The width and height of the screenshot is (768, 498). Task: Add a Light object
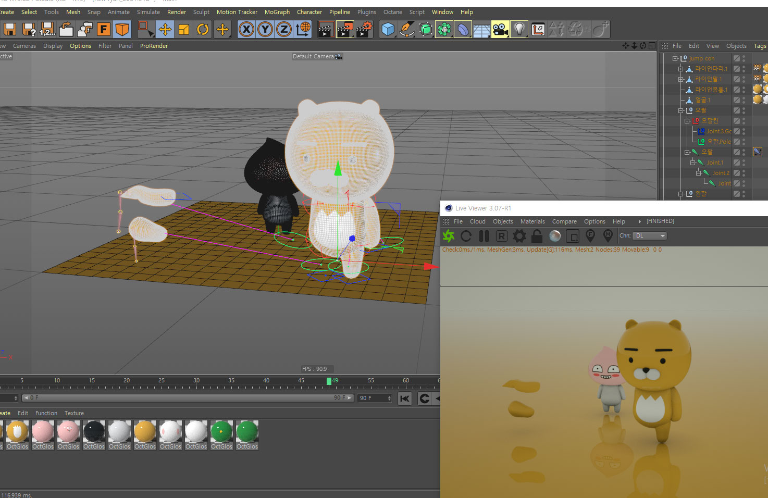pyautogui.click(x=519, y=29)
